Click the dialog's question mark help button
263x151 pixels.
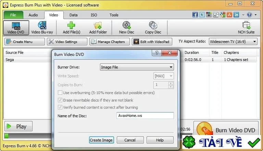coord(156,53)
